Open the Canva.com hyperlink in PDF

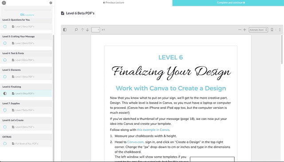(x=136, y=142)
